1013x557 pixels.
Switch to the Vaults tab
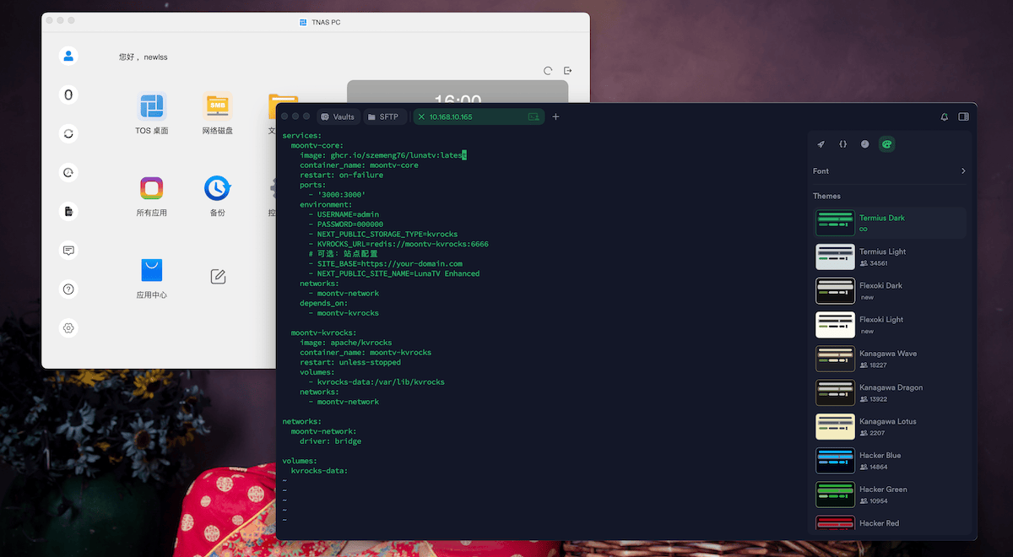point(338,117)
